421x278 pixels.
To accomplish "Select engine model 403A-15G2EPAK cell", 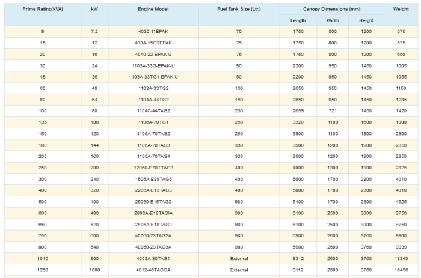I will click(x=153, y=43).
